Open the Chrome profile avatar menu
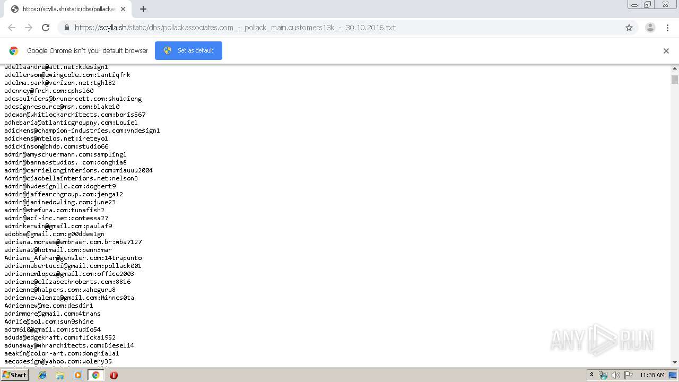The height and width of the screenshot is (382, 679). click(x=650, y=28)
